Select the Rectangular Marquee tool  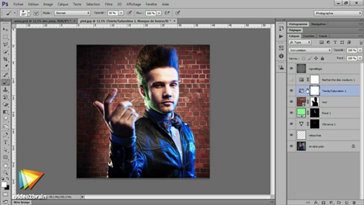(x=6, y=37)
